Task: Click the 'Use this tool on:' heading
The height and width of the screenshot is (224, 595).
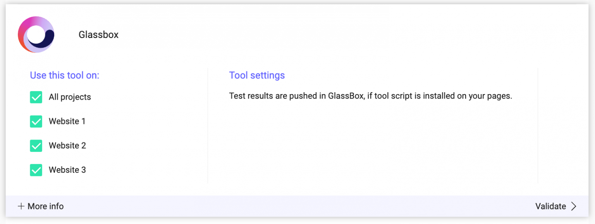Action: 65,75
